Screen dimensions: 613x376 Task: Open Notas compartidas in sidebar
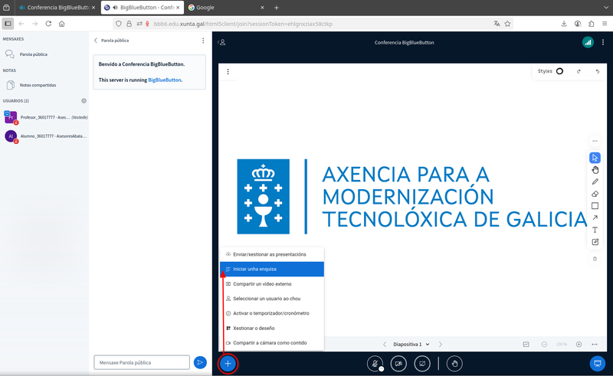pyautogui.click(x=38, y=85)
